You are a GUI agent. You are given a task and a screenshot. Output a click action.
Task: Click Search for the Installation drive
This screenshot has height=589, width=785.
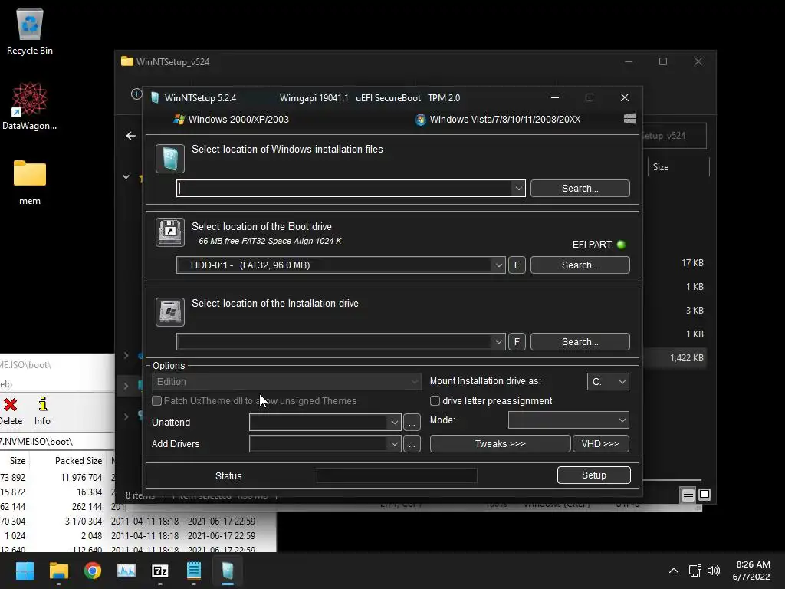(x=580, y=341)
